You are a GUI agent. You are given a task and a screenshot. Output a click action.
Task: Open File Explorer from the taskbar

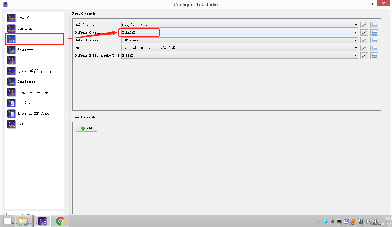tap(23, 221)
